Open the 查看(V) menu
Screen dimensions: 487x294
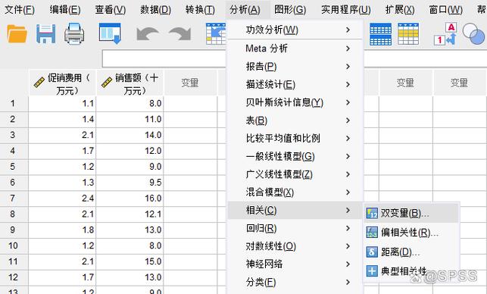111,10
